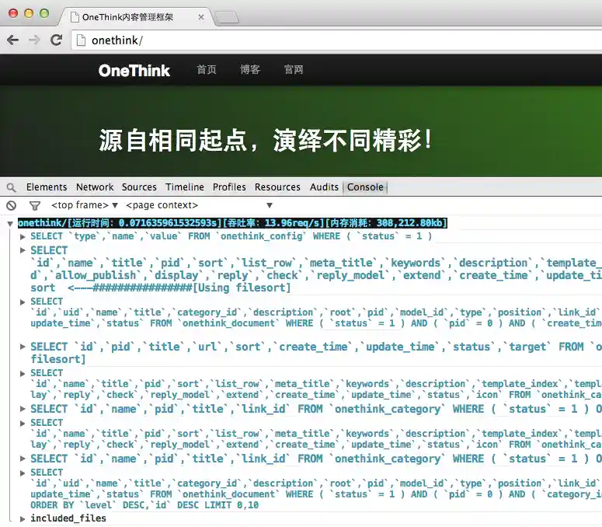Image resolution: width=602 pixels, height=527 pixels.
Task: Reload the onethink page
Action: click(57, 40)
